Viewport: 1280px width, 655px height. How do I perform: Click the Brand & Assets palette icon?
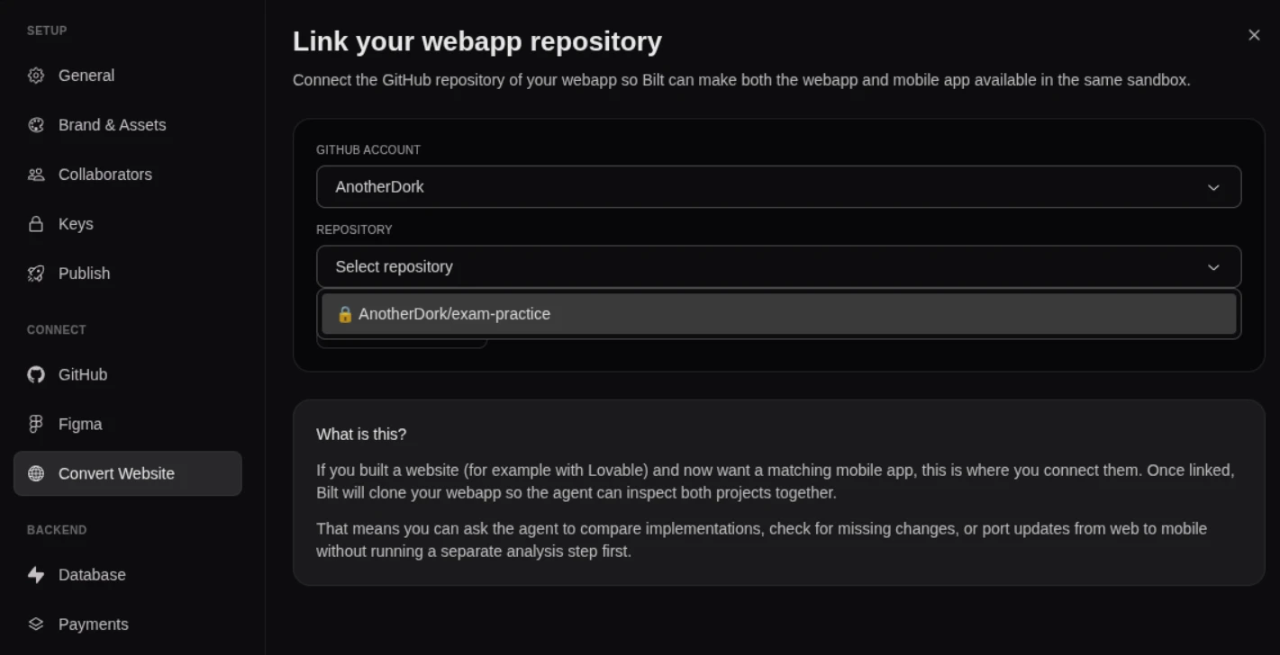click(36, 125)
